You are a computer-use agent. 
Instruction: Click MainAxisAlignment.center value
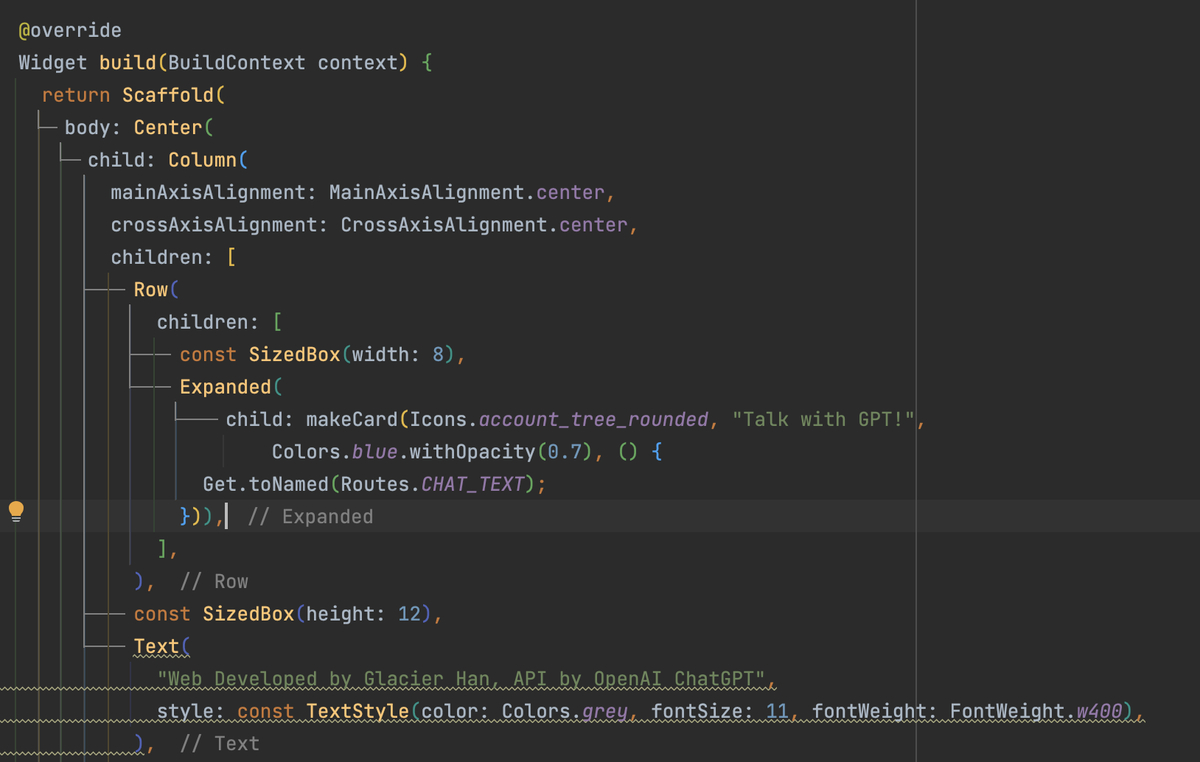pos(467,192)
